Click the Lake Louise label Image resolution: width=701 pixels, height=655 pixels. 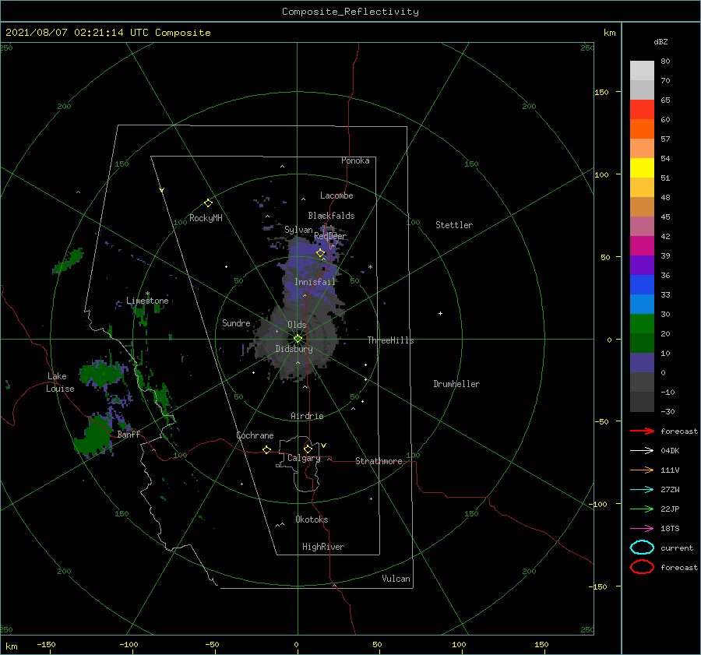coord(60,382)
